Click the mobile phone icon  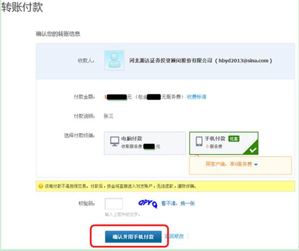[199, 141]
